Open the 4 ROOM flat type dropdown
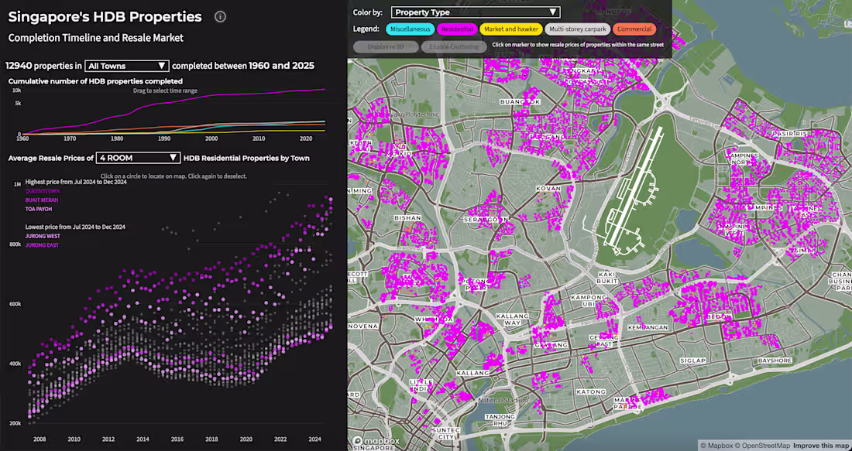This screenshot has height=451, width=852. click(138, 157)
